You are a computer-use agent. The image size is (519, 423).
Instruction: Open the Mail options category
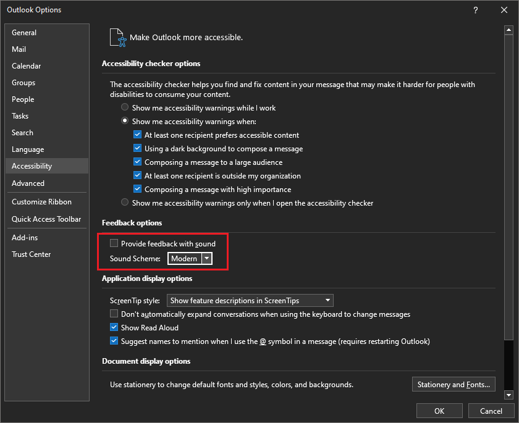pyautogui.click(x=19, y=49)
